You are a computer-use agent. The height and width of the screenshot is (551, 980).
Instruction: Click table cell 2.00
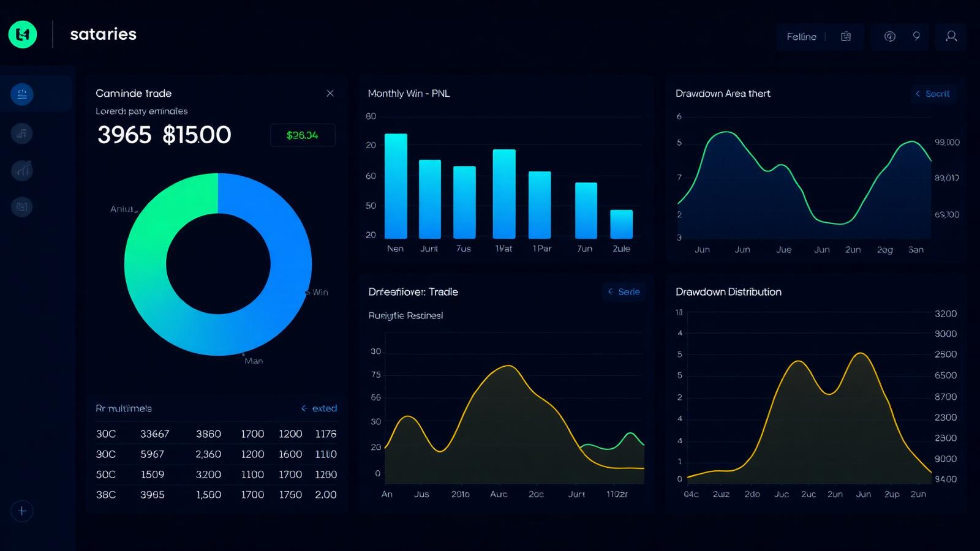click(326, 495)
